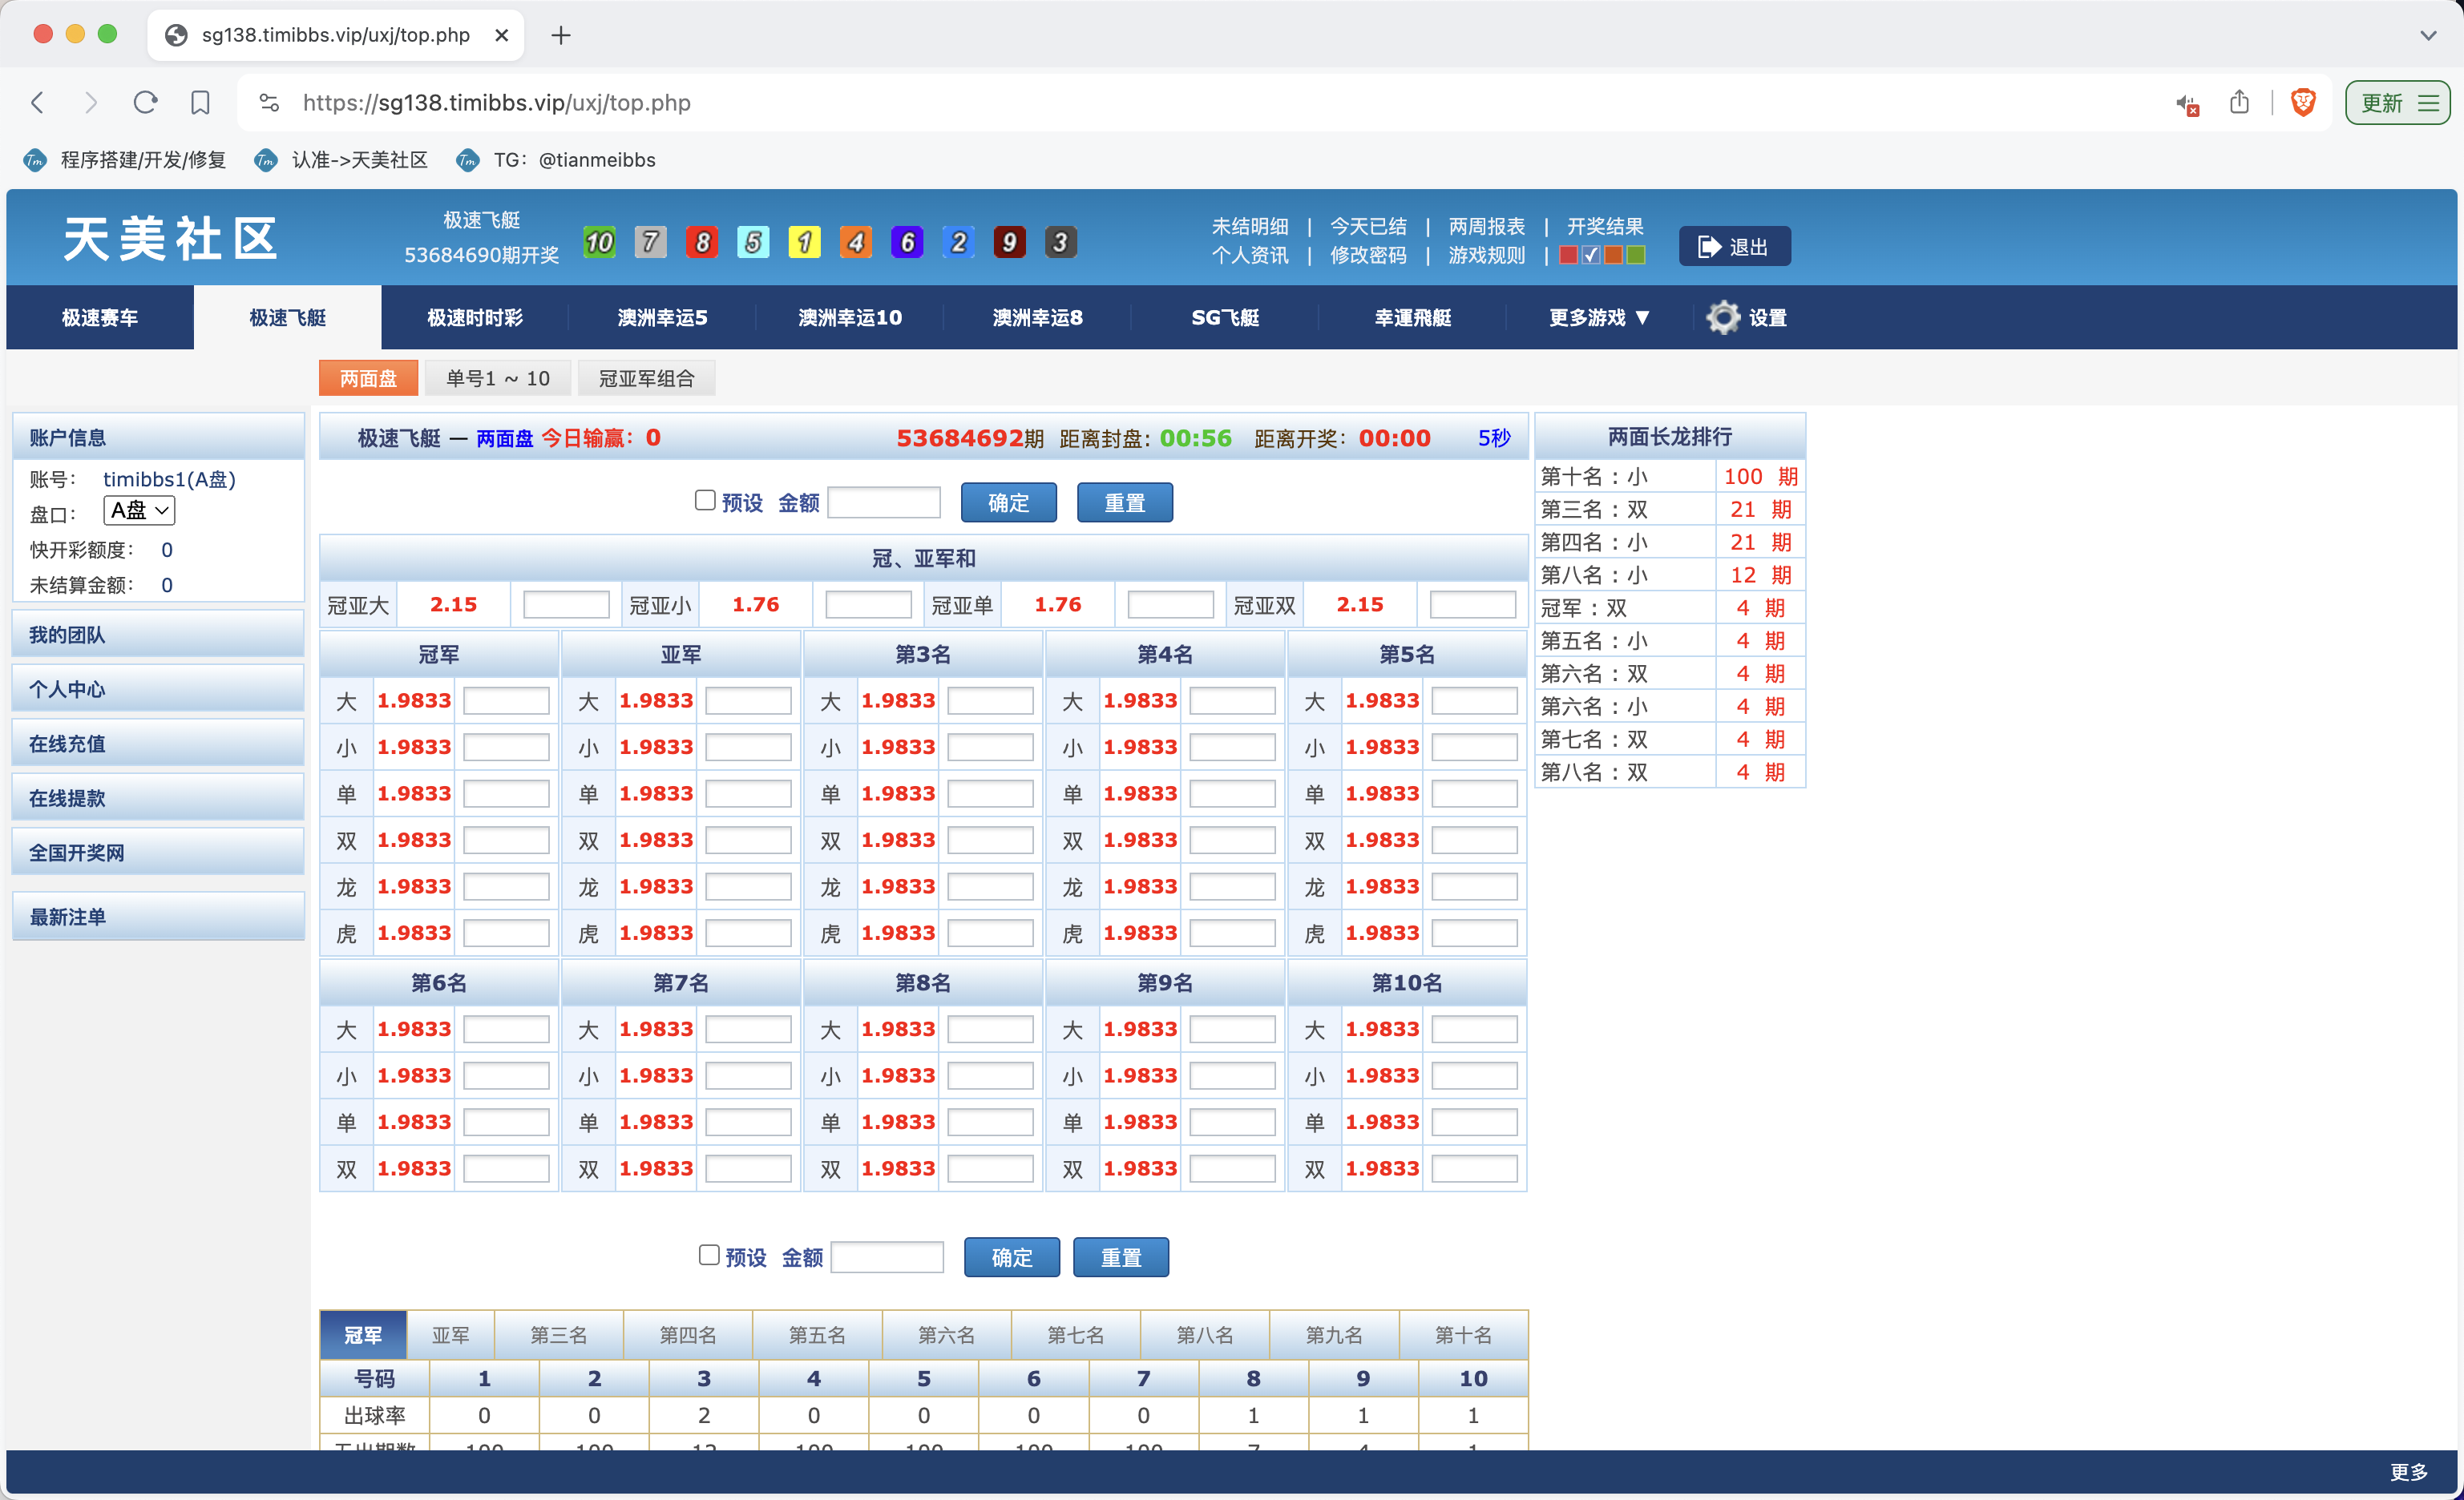This screenshot has width=2464, height=1500.
Task: Click the muted audio icon in address bar
Action: 2187,104
